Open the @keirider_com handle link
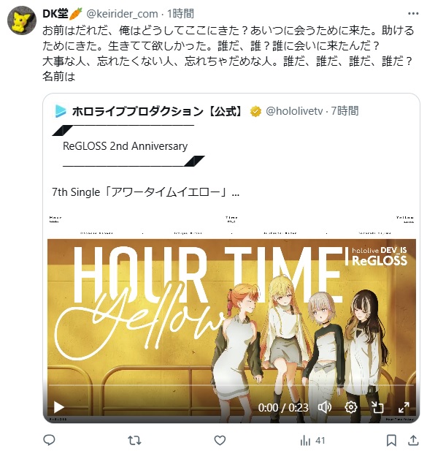 (123, 14)
